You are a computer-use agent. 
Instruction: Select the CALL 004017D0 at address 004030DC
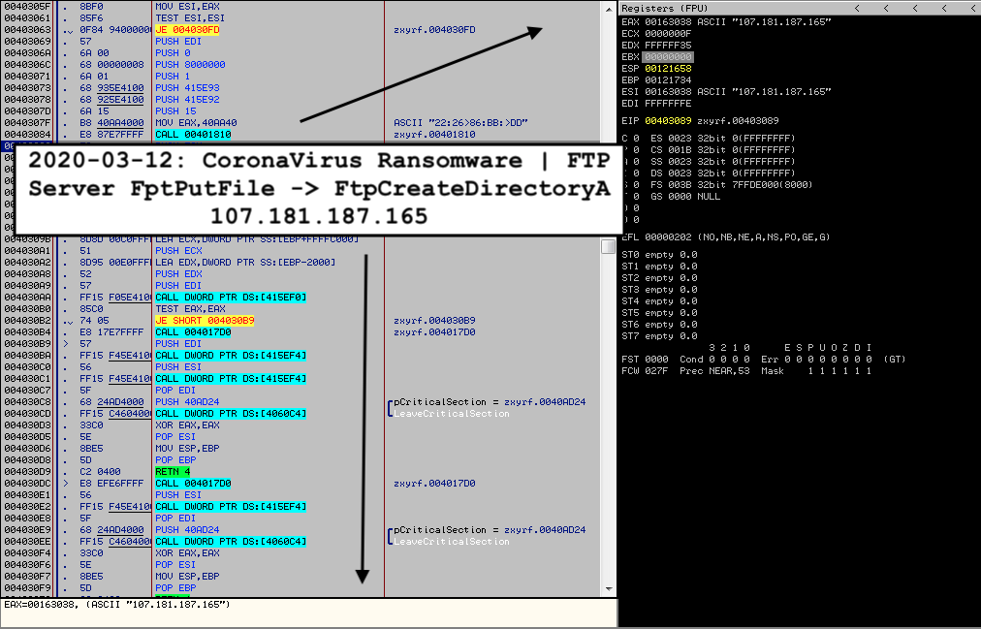[x=193, y=484]
